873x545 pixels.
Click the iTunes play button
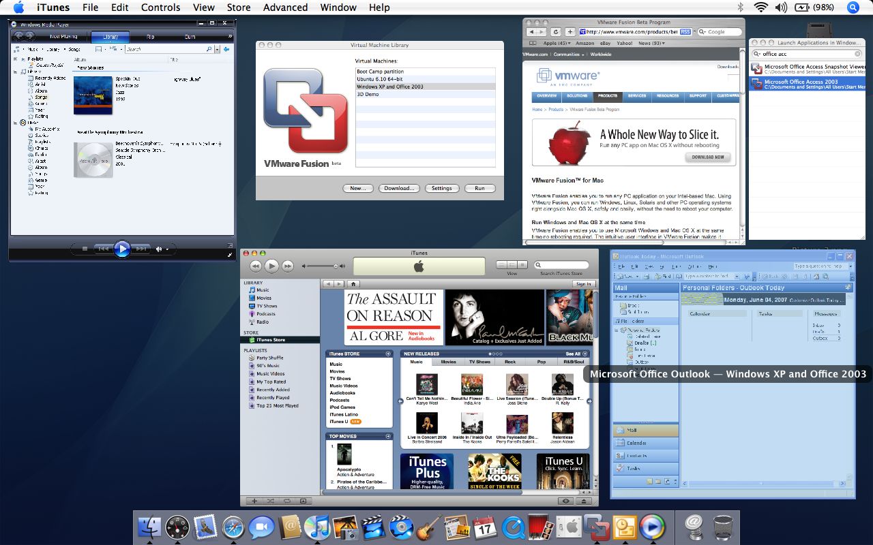[x=271, y=266]
